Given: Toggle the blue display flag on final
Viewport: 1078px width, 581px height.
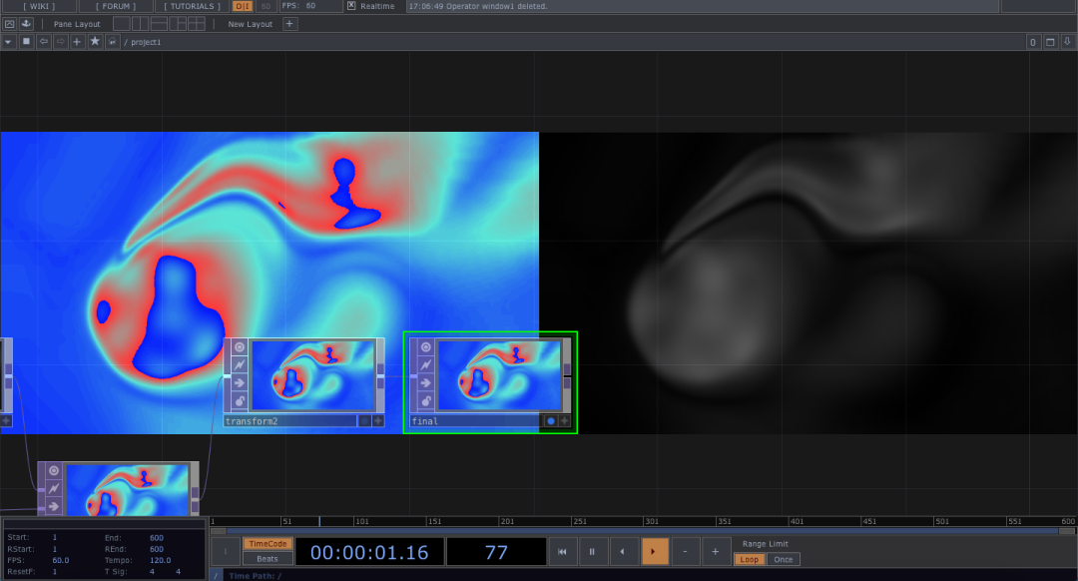Looking at the screenshot, I should coord(550,421).
